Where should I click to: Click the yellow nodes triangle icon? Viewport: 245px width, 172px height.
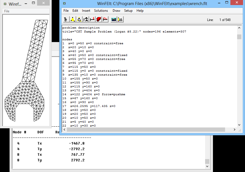(x=72, y=19)
